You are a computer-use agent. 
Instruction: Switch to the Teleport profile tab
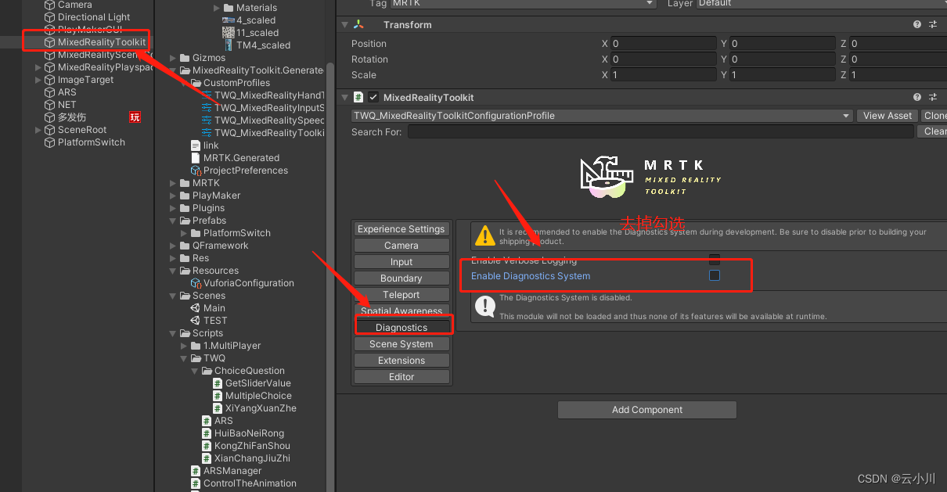pos(401,295)
